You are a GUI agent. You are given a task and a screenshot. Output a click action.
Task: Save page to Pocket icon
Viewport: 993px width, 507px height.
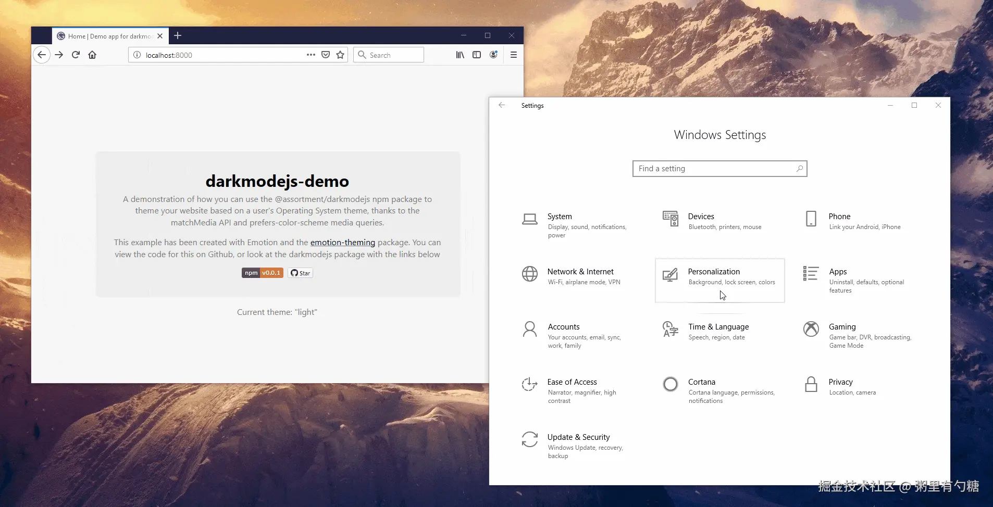point(326,55)
